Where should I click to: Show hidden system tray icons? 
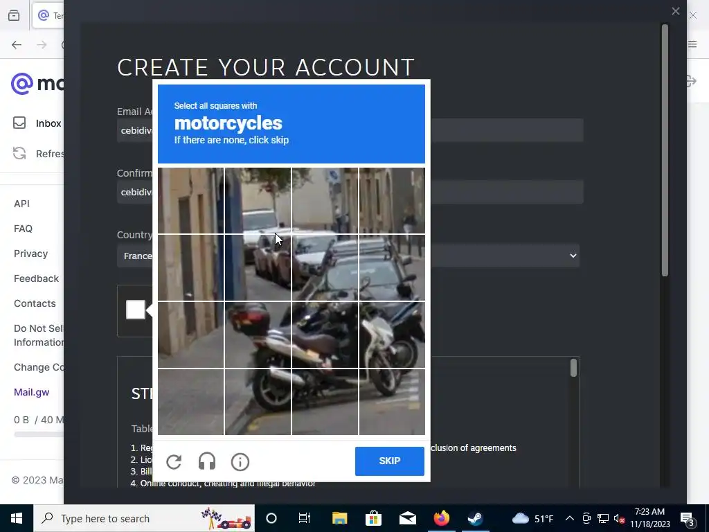point(570,518)
